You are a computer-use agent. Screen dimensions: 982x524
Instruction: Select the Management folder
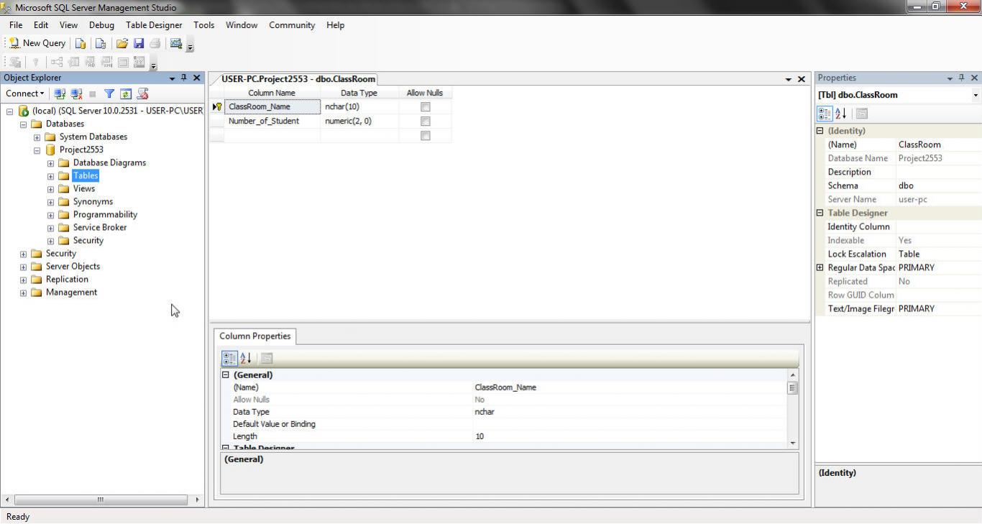71,292
